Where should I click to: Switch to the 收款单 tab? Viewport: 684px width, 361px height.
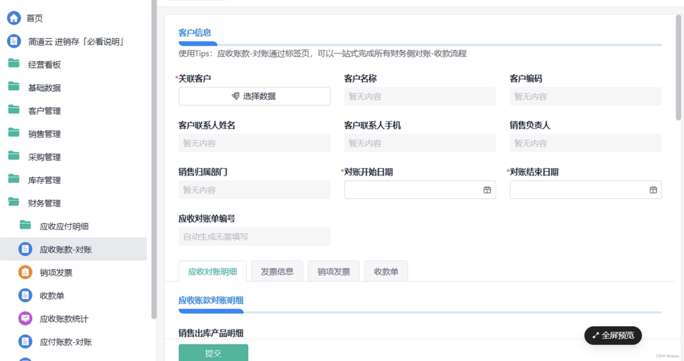pos(386,272)
